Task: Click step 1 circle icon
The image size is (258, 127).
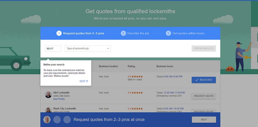Action: point(59,33)
